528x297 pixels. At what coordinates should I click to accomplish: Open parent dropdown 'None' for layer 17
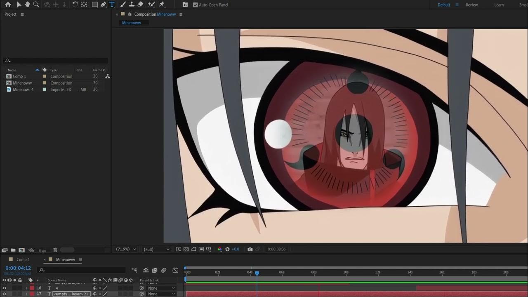pos(162,294)
